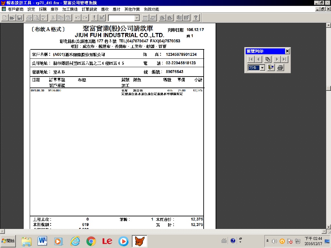Open Google Chrome from the taskbar
Screen dimensions: 331x248
(91, 241)
